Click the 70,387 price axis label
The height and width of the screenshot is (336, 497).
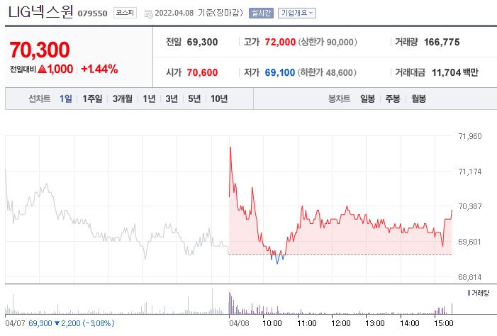click(470, 206)
